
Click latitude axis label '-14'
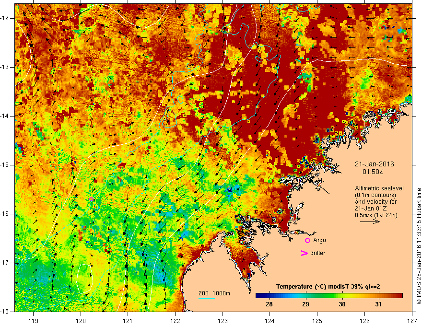tap(5, 116)
